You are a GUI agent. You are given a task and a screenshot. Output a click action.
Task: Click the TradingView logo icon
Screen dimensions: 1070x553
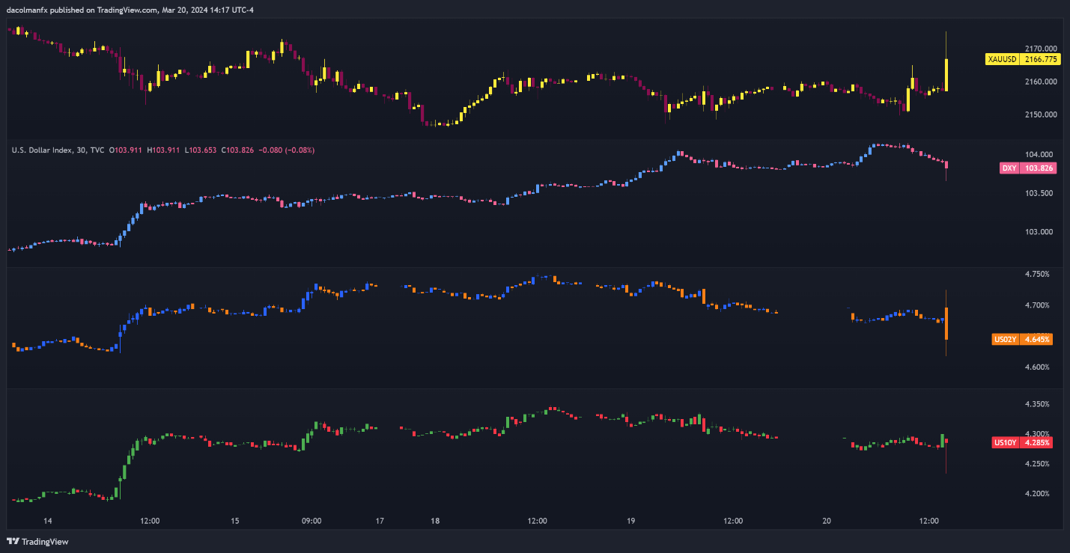[x=13, y=541]
